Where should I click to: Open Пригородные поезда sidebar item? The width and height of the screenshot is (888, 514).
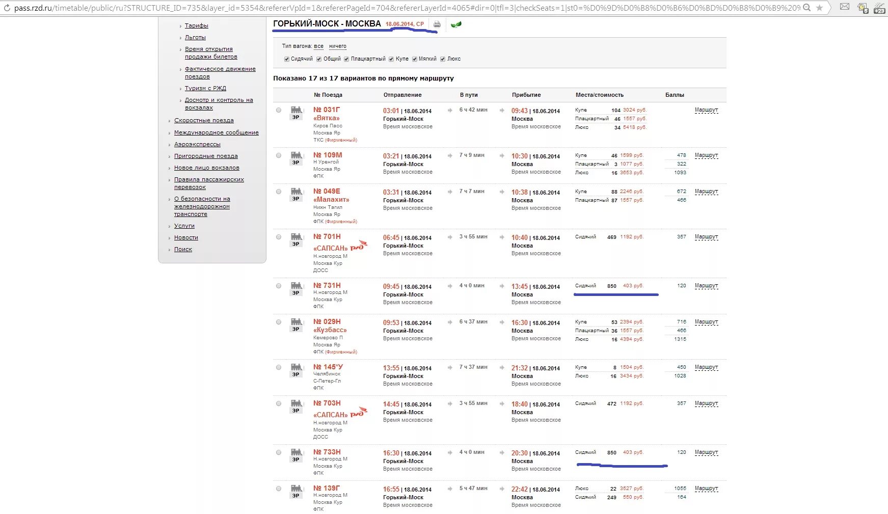[x=206, y=156]
